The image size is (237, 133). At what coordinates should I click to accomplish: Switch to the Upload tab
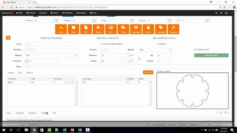coord(11,73)
